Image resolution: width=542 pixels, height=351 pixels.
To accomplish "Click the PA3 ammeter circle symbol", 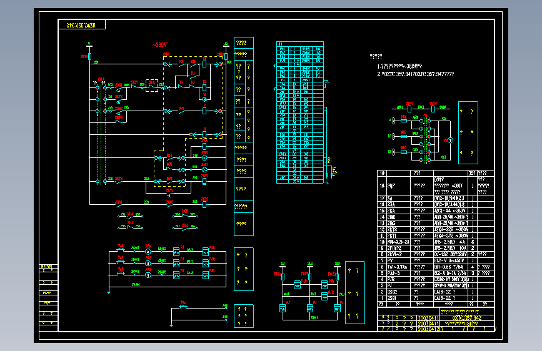I will [148, 275].
